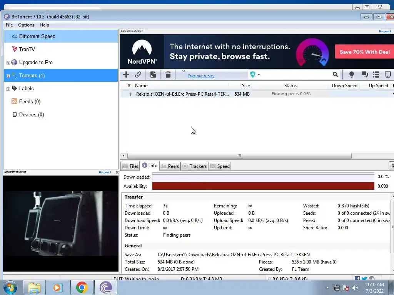Collapse the detail pane chevron button

(x=391, y=165)
